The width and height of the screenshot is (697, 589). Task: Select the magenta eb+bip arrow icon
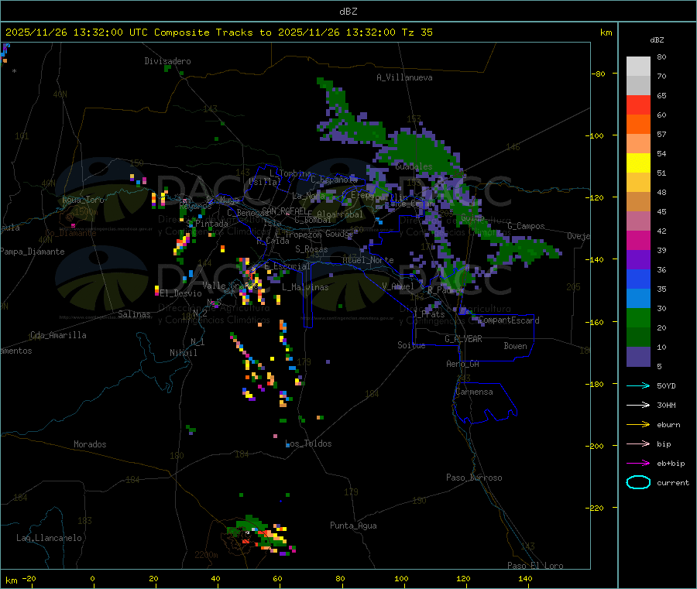tap(638, 463)
